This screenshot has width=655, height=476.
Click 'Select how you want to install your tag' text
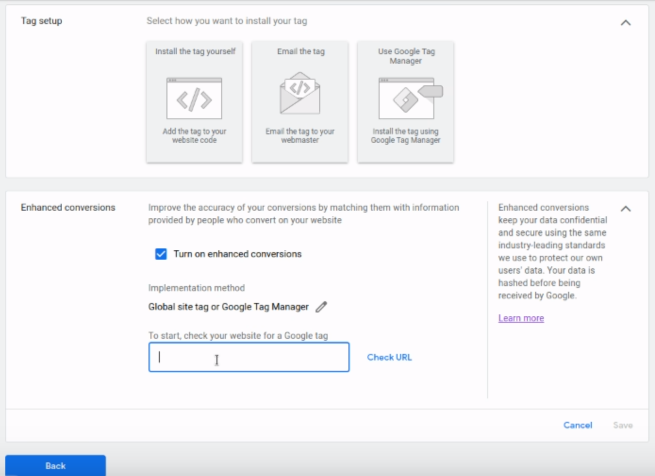coord(227,21)
